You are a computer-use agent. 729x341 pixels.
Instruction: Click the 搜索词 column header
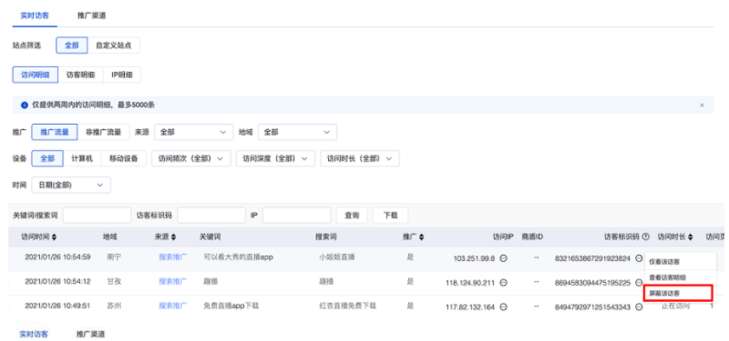(326, 237)
